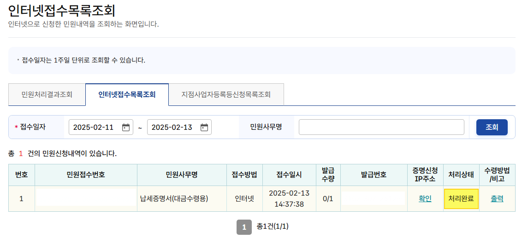522x244 pixels.
Task: Click the 조회 search button
Action: 492,128
